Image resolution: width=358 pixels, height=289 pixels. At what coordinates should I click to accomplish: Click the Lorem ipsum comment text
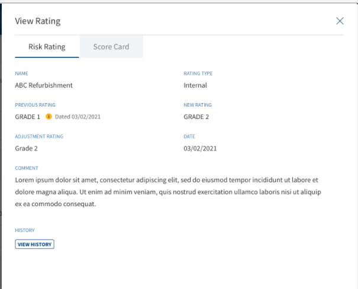168,192
